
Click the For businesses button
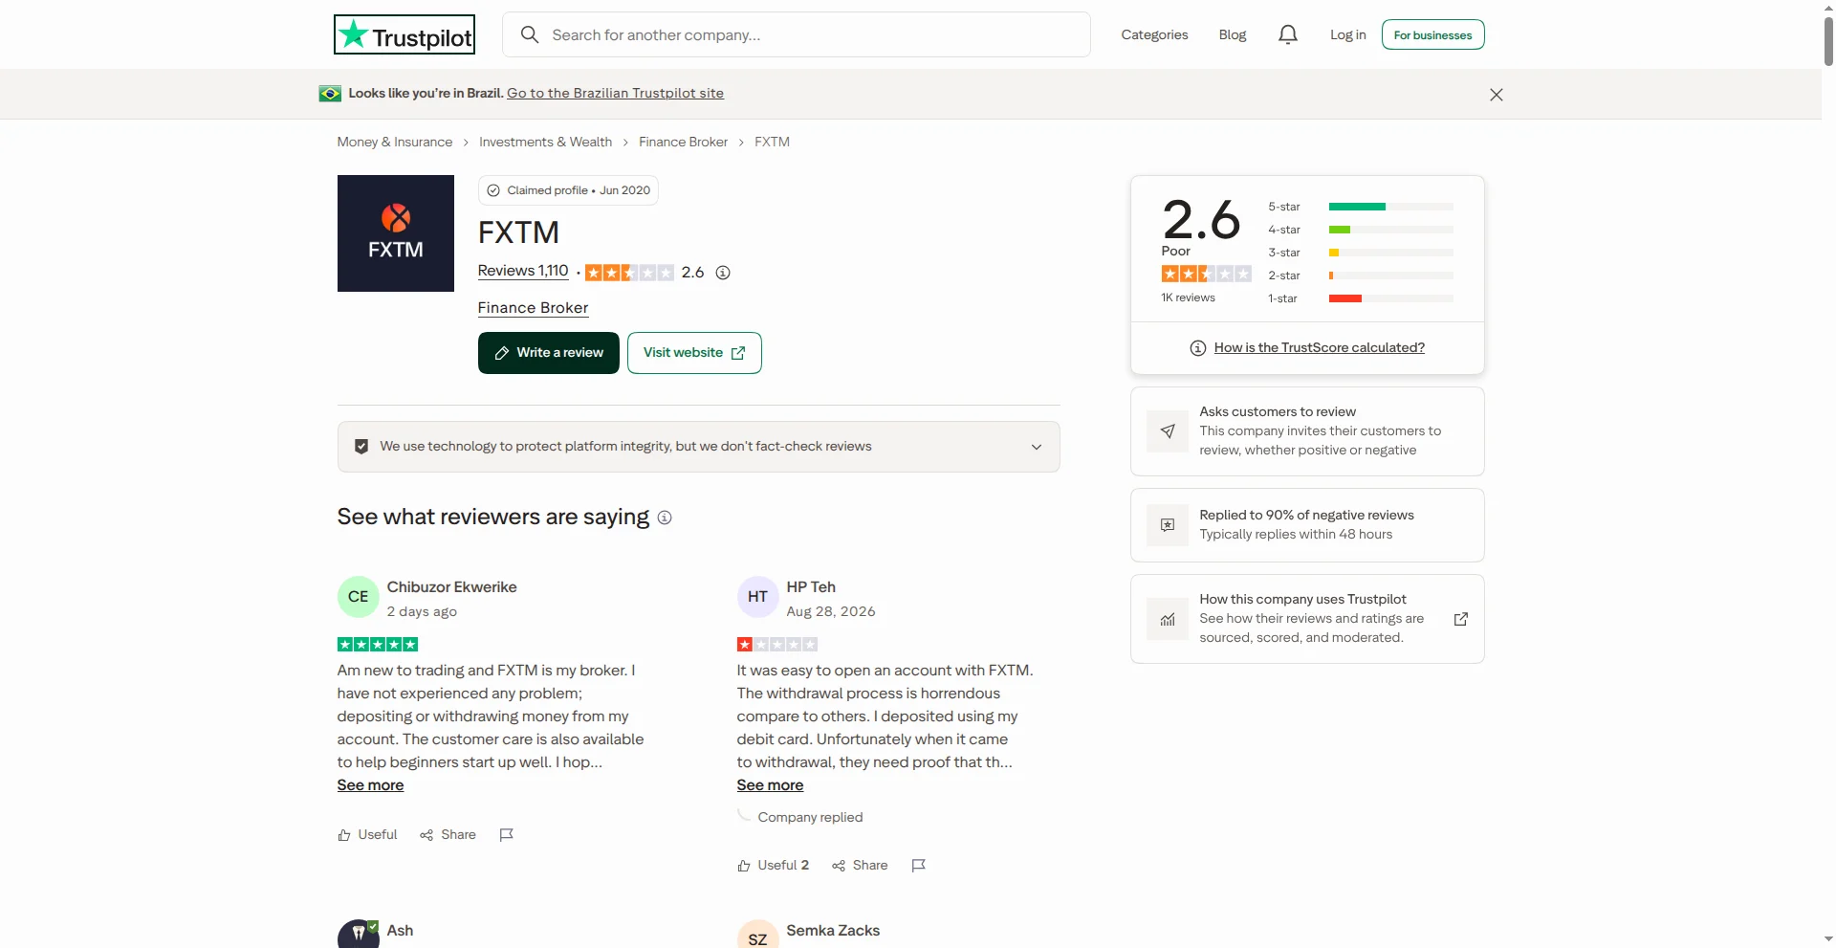point(1433,34)
